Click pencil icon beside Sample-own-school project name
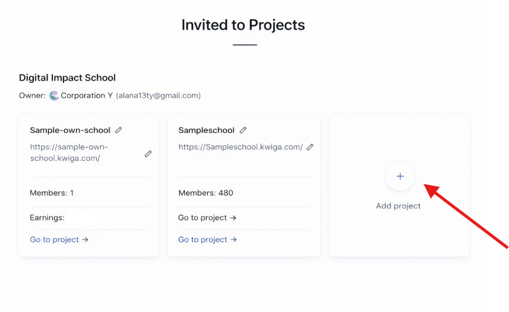 pyautogui.click(x=119, y=130)
